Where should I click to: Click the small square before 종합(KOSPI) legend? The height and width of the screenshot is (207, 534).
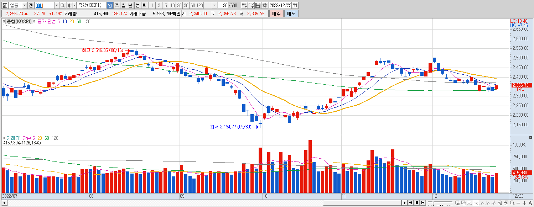[4, 22]
